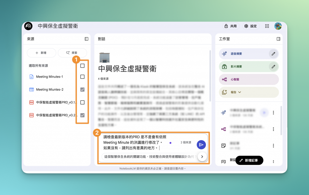Open the user profile avatar
Image resolution: width=309 pixels, height=195 pixels.
coord(278,26)
